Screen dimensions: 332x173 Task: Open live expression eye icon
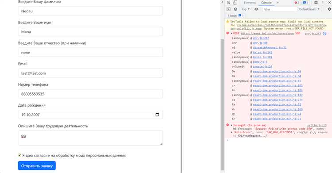256,9
